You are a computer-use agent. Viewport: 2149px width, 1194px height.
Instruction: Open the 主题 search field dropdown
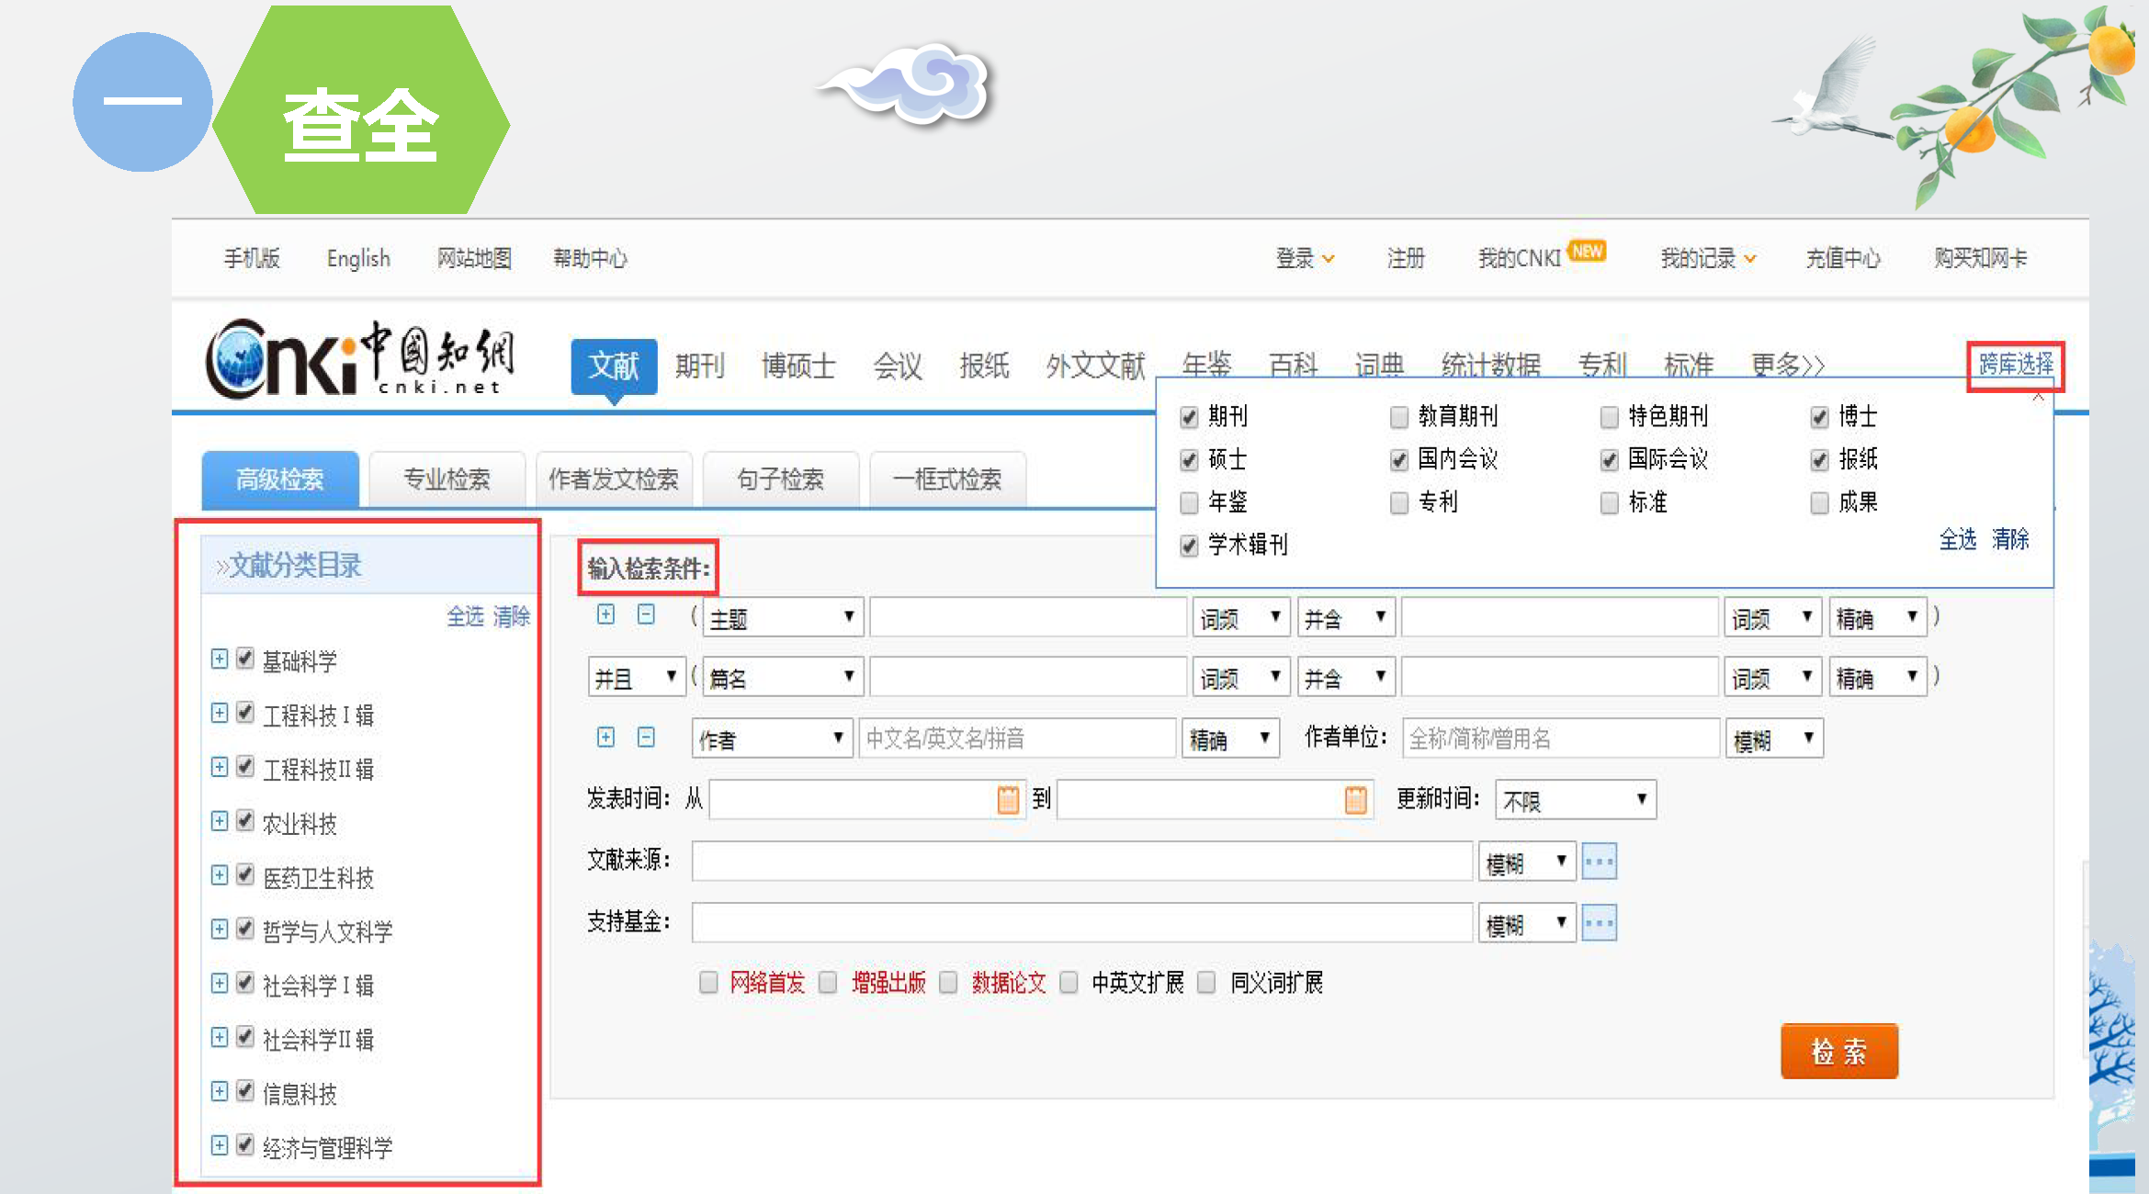[783, 618]
